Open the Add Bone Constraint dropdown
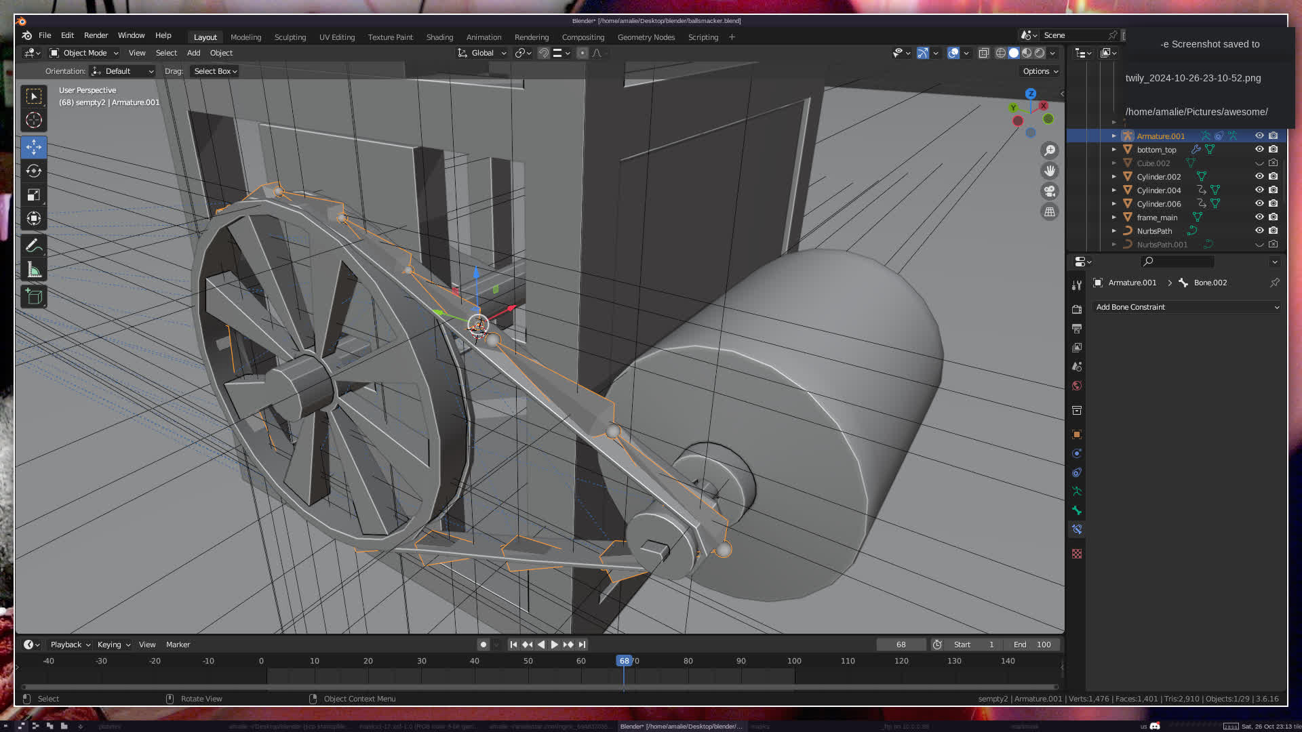 click(1187, 307)
